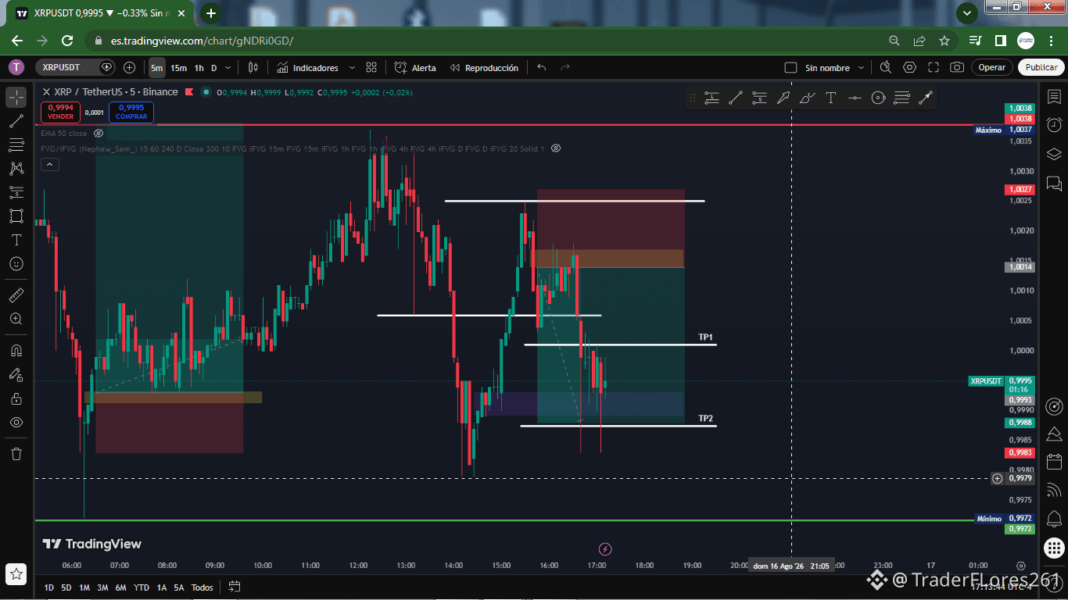Open the Indicadores panel
Image resolution: width=1068 pixels, height=600 pixels.
307,68
